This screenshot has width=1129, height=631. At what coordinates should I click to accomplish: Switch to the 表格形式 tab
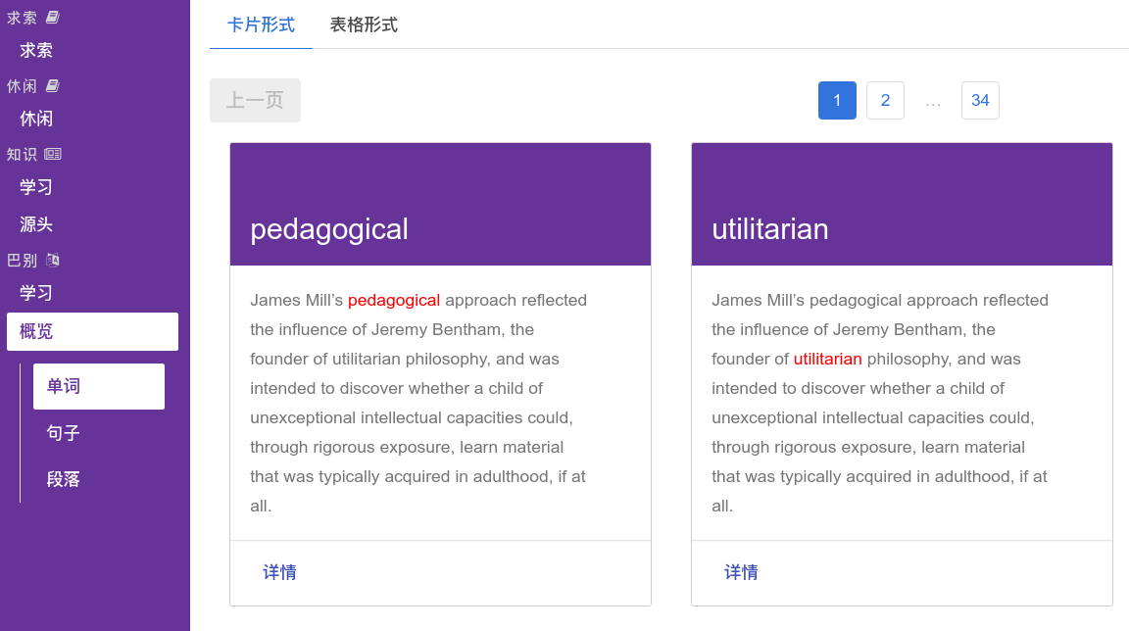coord(364,25)
